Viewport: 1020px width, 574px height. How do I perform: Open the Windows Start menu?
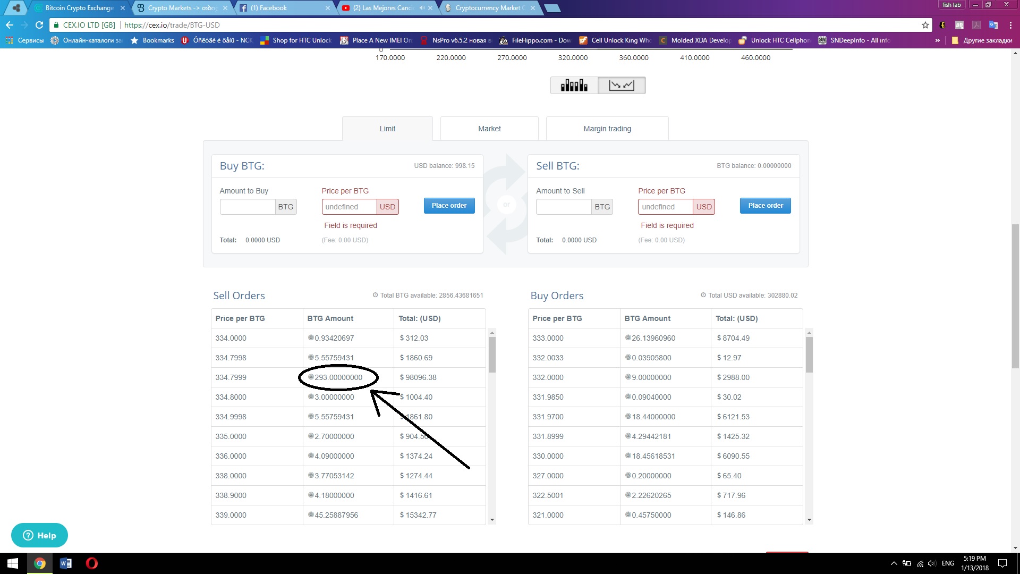pos(13,563)
